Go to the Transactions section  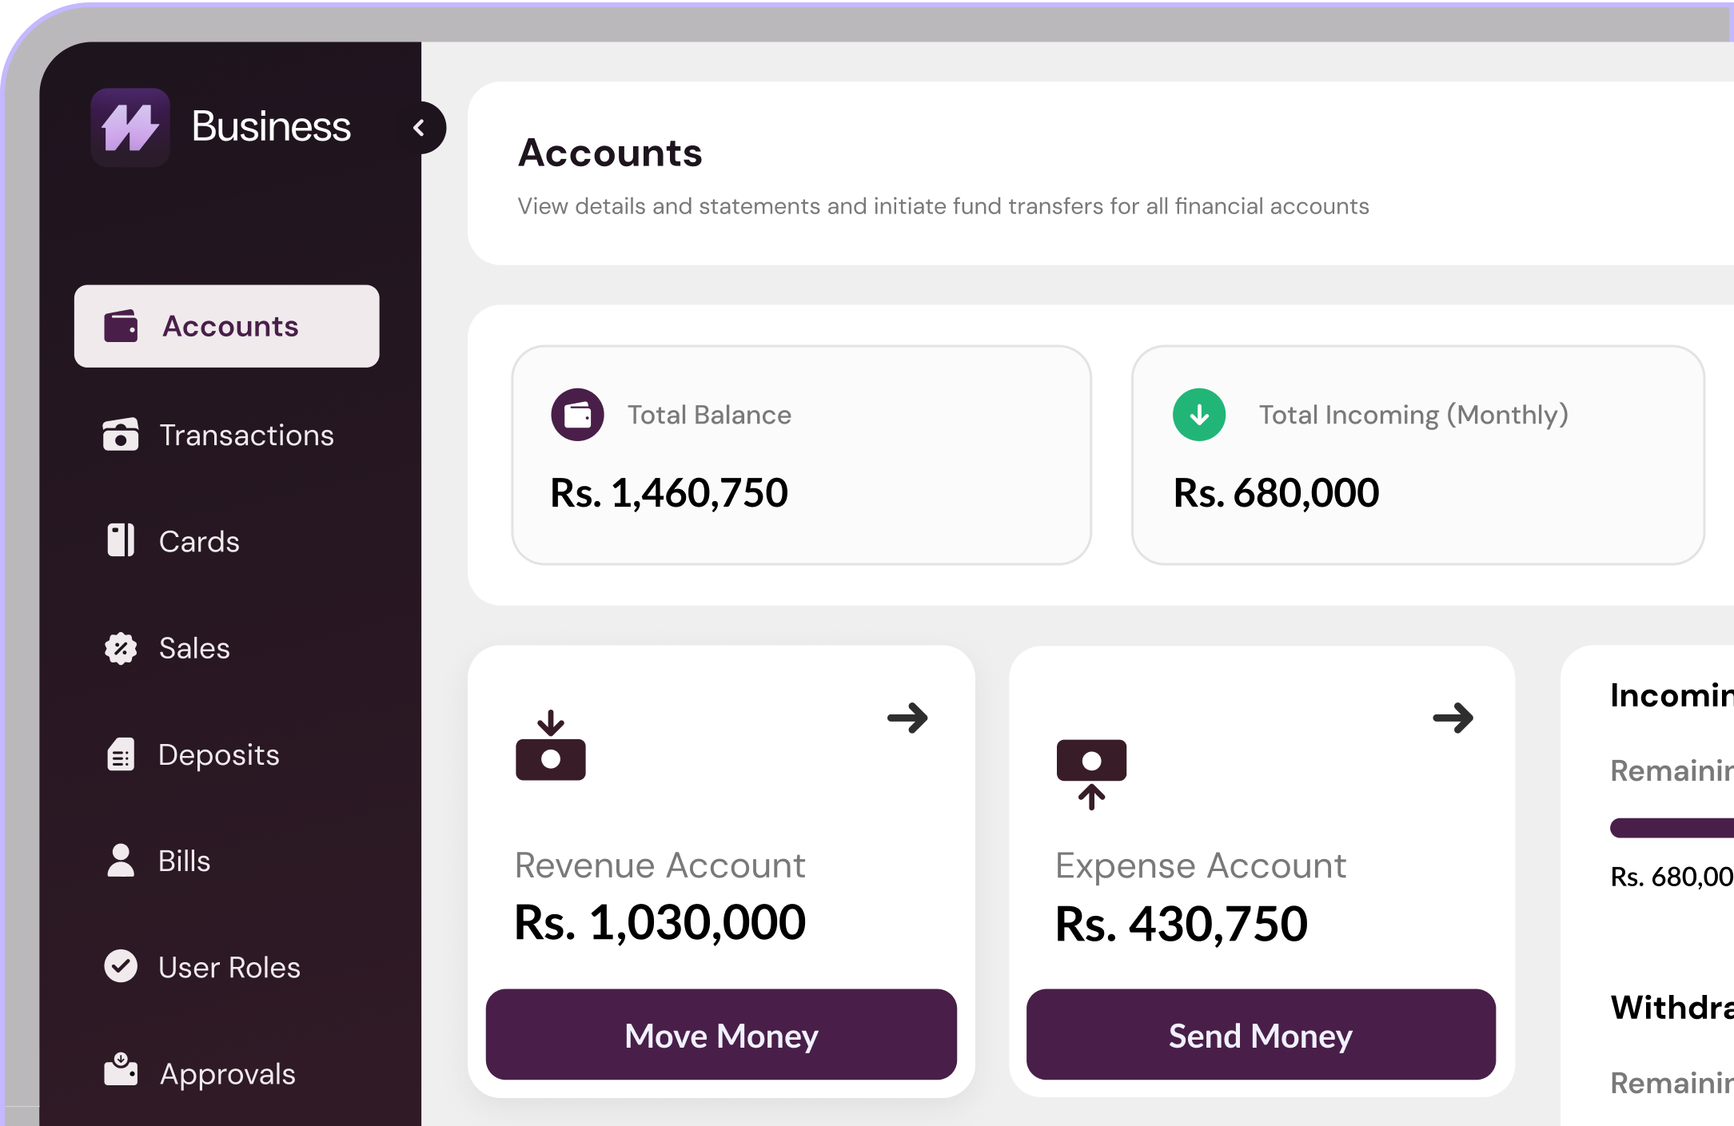coord(245,436)
